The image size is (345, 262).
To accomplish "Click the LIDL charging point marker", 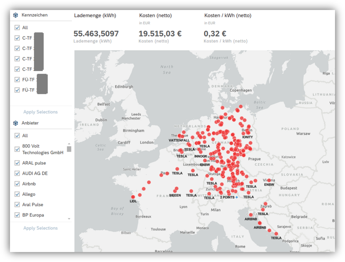I will (133, 197).
